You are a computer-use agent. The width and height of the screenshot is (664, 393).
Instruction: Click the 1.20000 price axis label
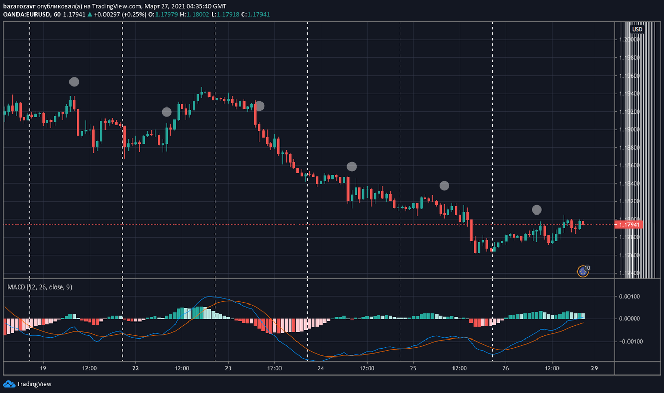(x=630, y=40)
